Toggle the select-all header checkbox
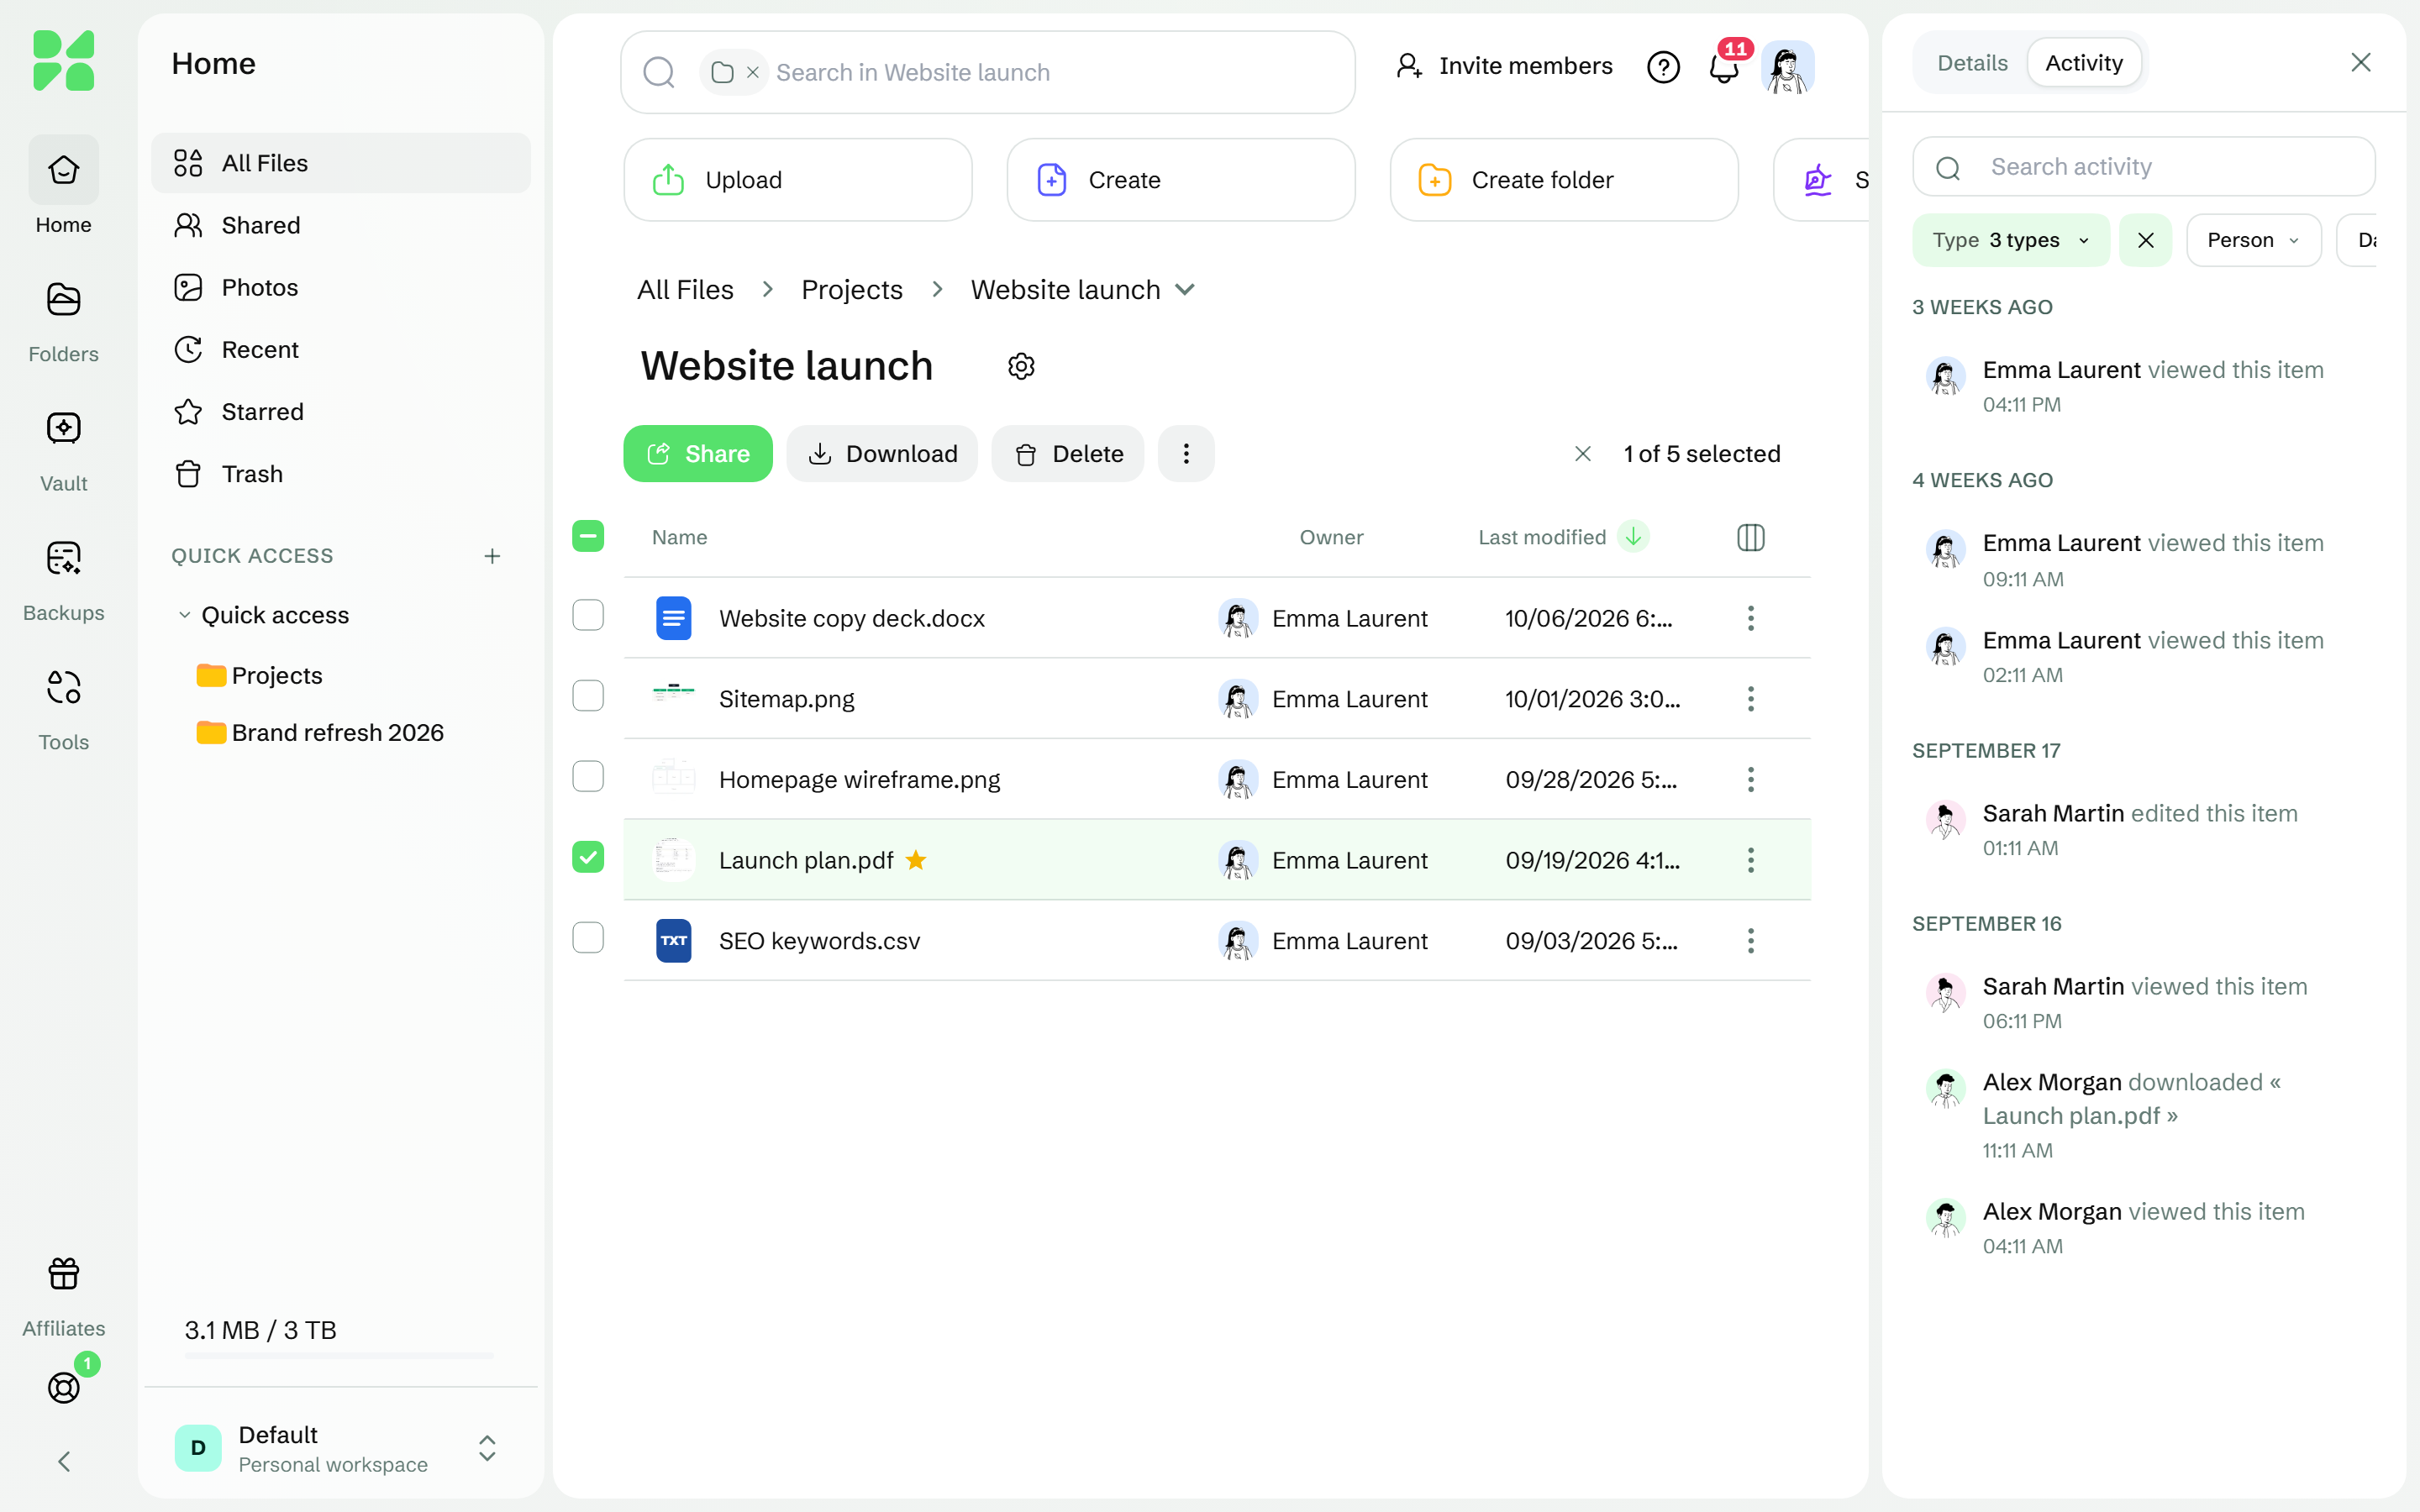This screenshot has height=1512, width=2420. 588,536
